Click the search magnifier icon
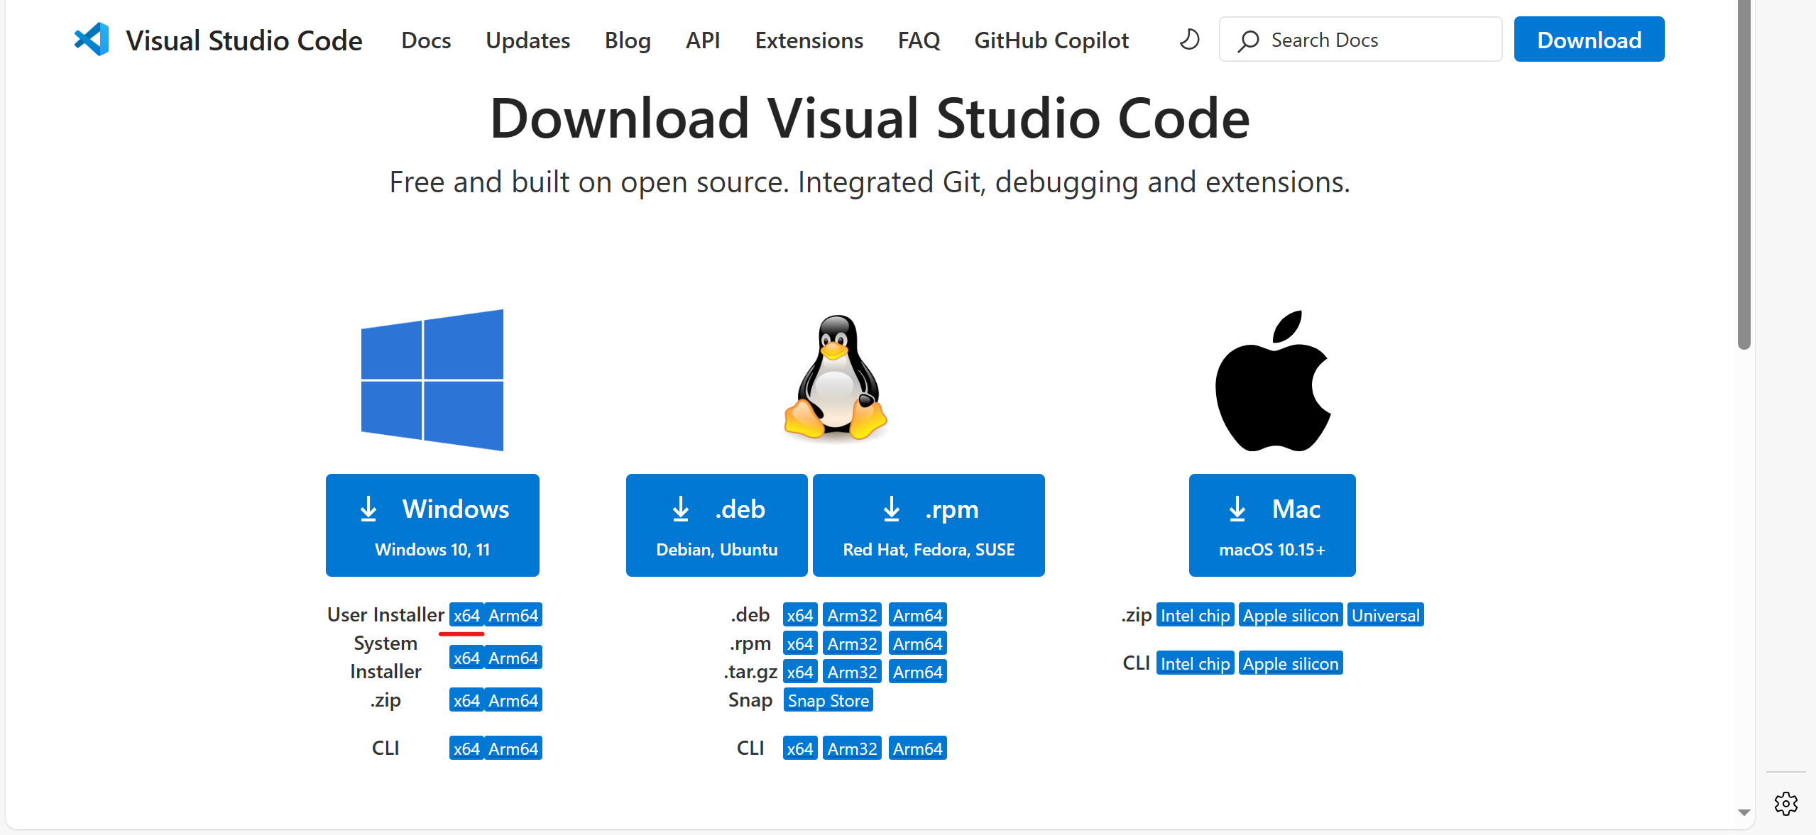 tap(1247, 40)
